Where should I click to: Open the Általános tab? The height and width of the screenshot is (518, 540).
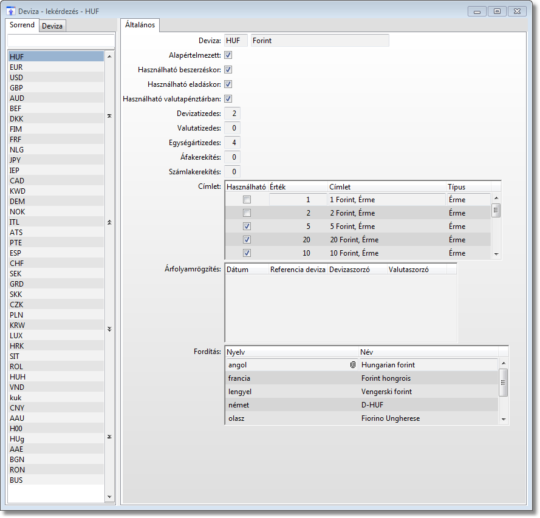point(140,25)
